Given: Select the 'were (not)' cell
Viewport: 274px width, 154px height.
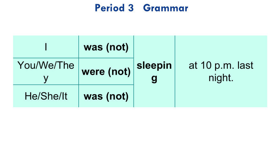Looking at the screenshot, I should point(106,71).
